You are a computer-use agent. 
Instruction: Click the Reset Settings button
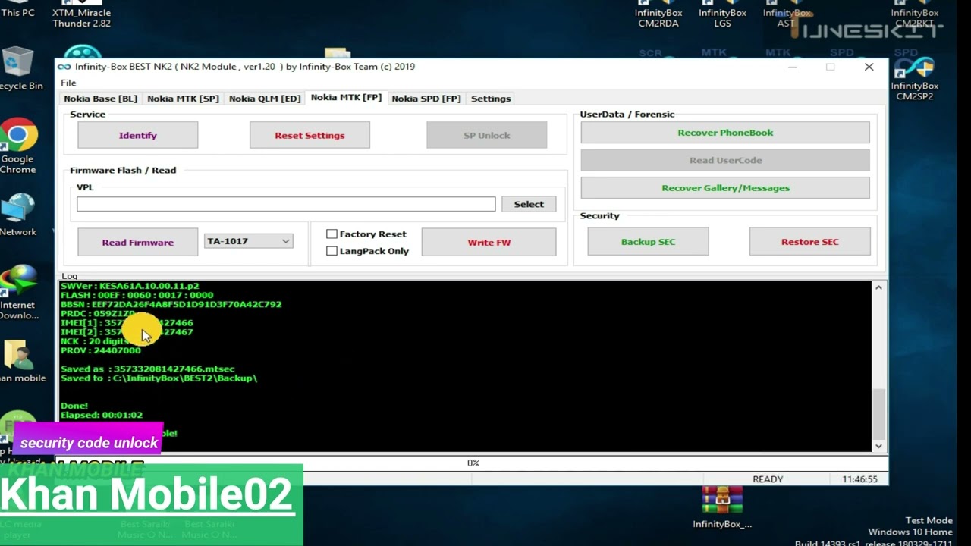pos(310,135)
